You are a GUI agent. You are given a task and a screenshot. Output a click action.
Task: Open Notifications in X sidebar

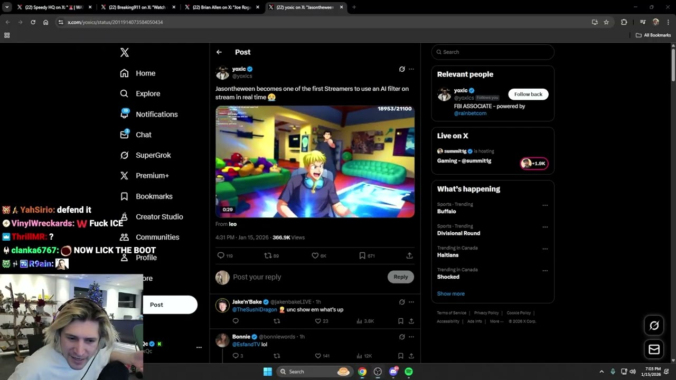click(149, 114)
